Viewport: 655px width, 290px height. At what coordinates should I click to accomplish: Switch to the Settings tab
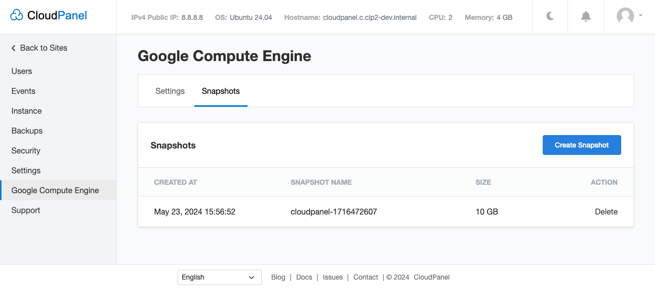[170, 91]
